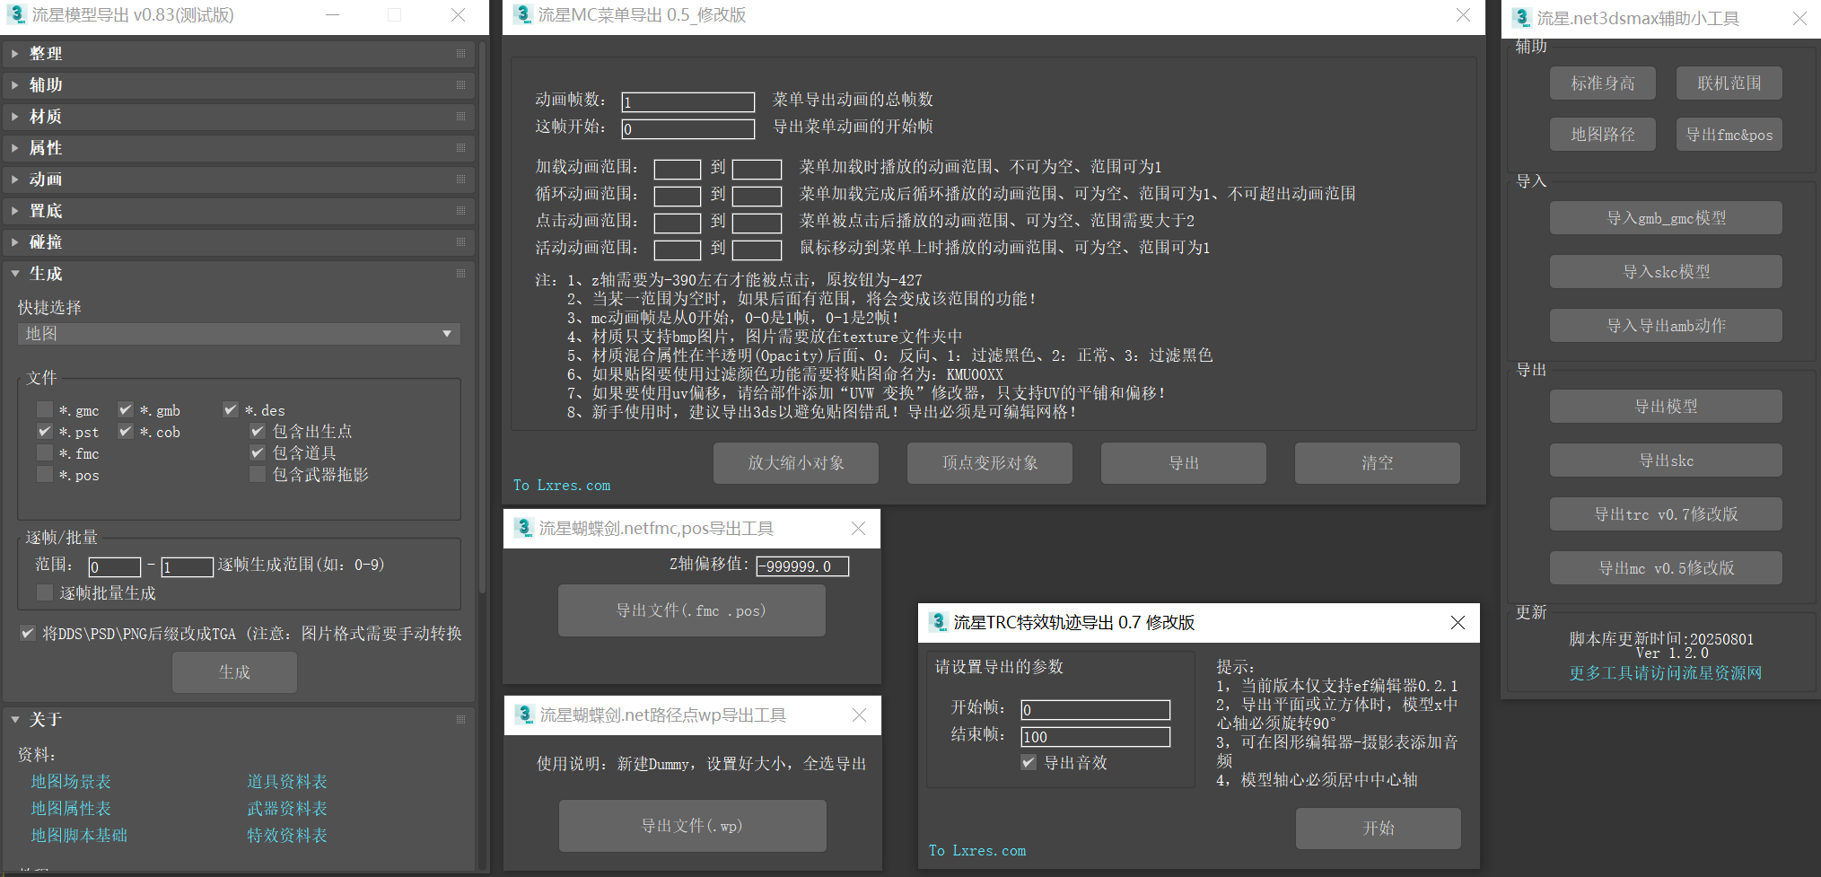
Task: Expand the 整理 rollout
Action: coord(238,54)
